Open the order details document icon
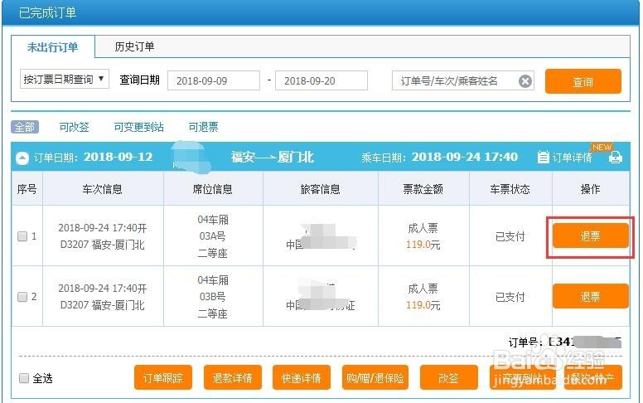This screenshot has height=403, width=643. tap(543, 158)
